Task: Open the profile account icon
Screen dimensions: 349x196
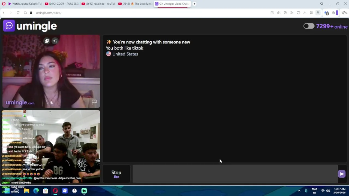Action: [x=318, y=13]
